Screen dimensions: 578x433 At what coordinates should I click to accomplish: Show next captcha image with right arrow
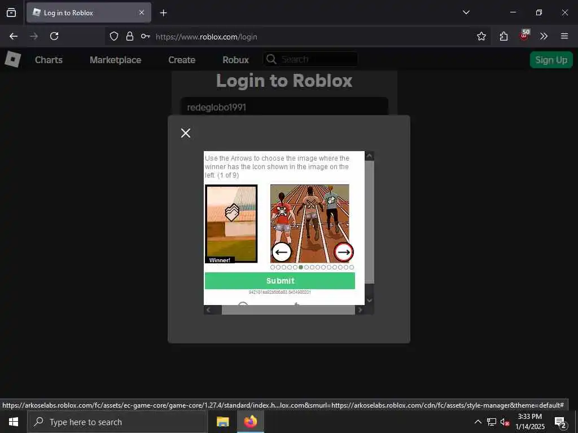344,252
